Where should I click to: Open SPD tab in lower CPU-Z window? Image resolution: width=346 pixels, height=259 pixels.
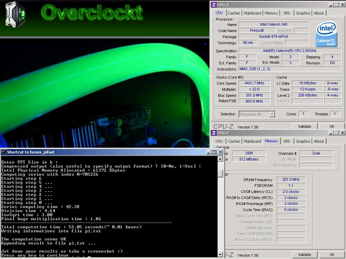(287, 141)
